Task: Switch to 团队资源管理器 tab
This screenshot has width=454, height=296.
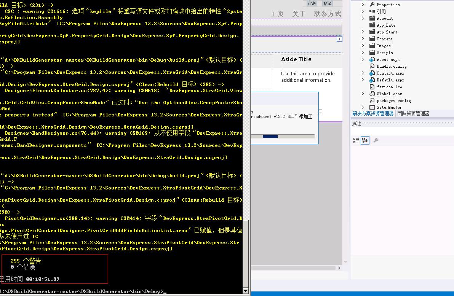Action: (413, 113)
